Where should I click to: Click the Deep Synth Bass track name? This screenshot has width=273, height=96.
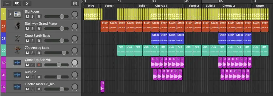37,35
